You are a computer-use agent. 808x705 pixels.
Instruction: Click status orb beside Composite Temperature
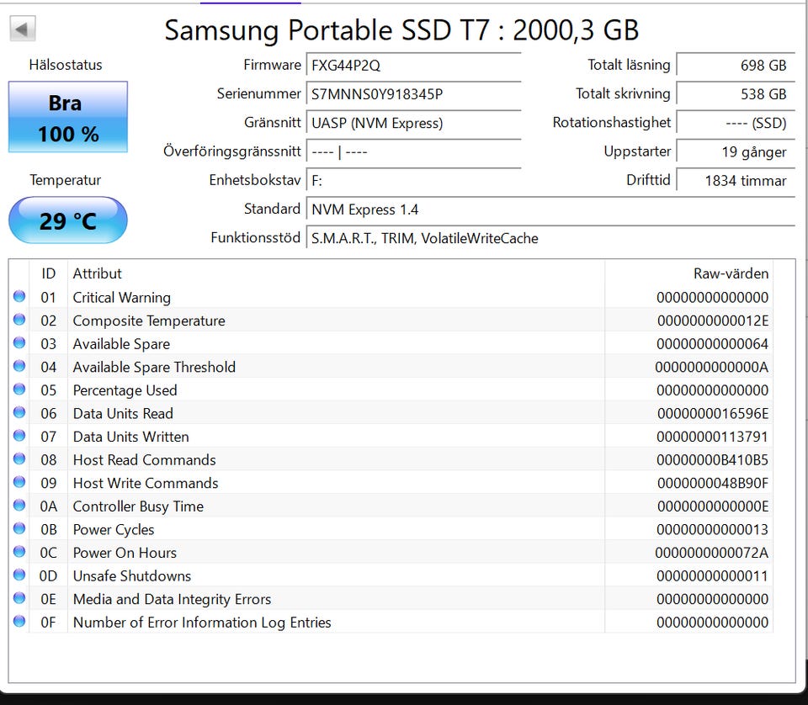19,321
